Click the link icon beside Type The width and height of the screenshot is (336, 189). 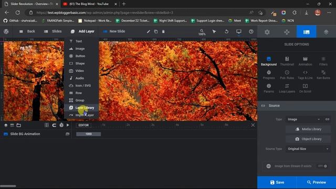pos(327,119)
